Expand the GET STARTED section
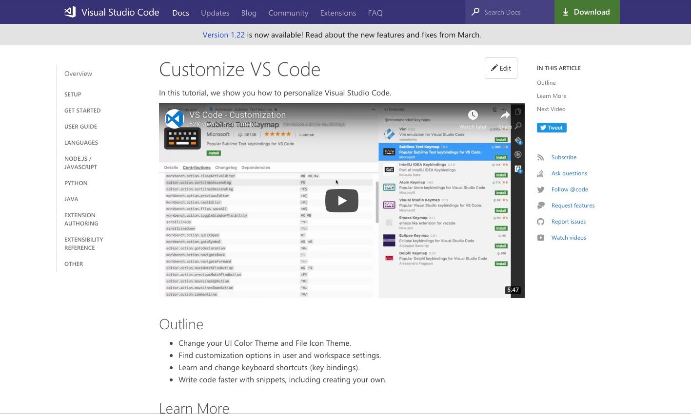The height and width of the screenshot is (414, 691). [82, 111]
